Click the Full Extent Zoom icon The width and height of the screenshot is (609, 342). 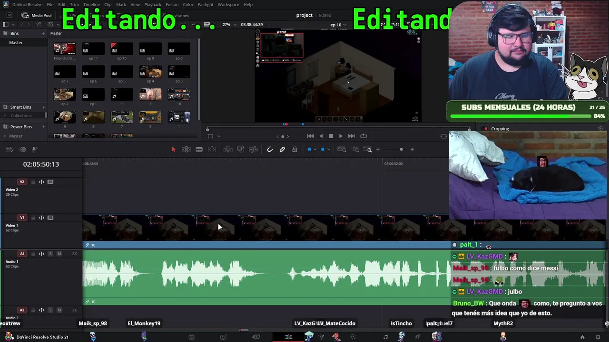tap(342, 150)
